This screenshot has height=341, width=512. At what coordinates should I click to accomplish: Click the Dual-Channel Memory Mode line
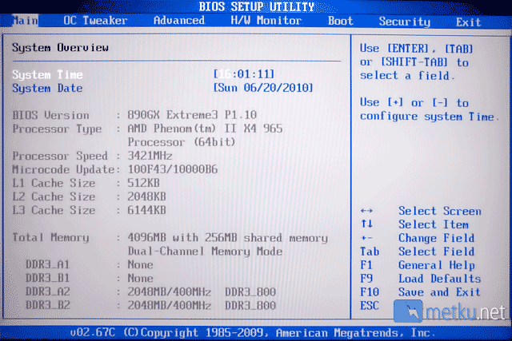205,252
